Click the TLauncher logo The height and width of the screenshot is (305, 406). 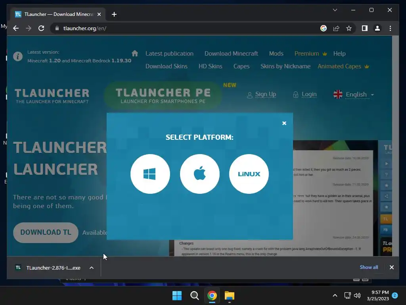[52, 96]
